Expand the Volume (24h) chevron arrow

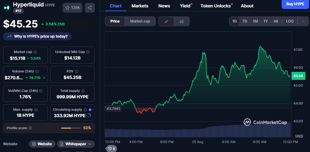click(44, 78)
